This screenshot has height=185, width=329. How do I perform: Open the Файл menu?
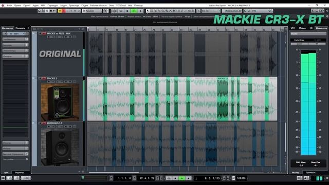coord(9,6)
